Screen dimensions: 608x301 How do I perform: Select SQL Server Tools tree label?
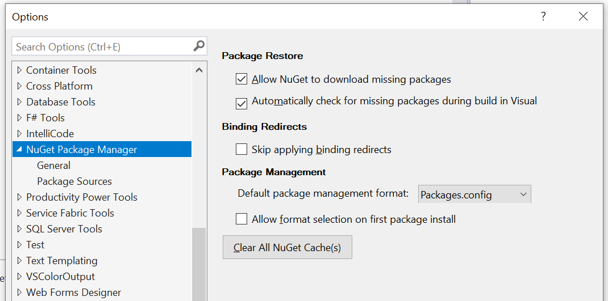point(64,228)
